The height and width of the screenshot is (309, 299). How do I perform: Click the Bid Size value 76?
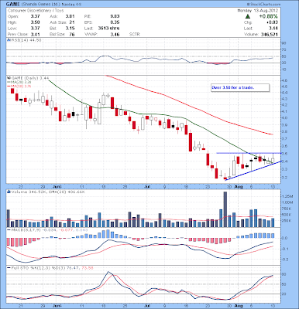(72, 34)
